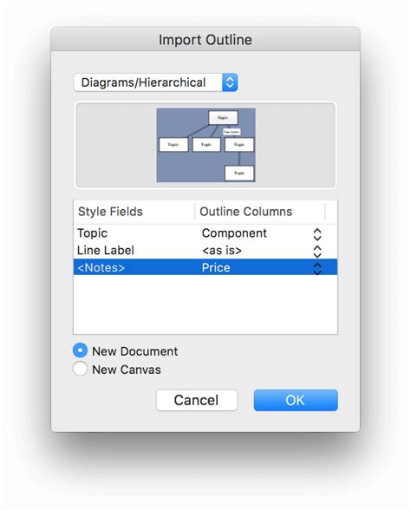Click the Price outline column value

pos(216,268)
